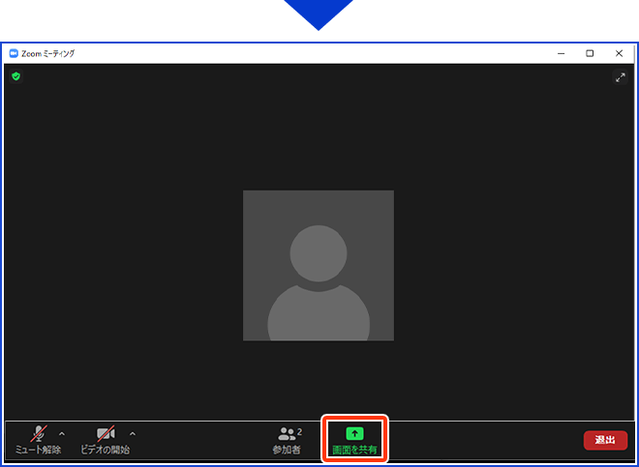
Task: Click the Zoom logo in title bar
Action: pyautogui.click(x=14, y=53)
